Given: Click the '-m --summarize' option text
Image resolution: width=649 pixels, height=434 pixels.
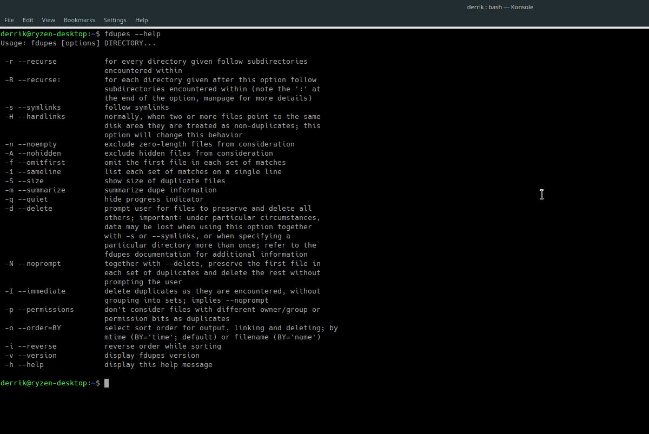Looking at the screenshot, I should (x=35, y=190).
